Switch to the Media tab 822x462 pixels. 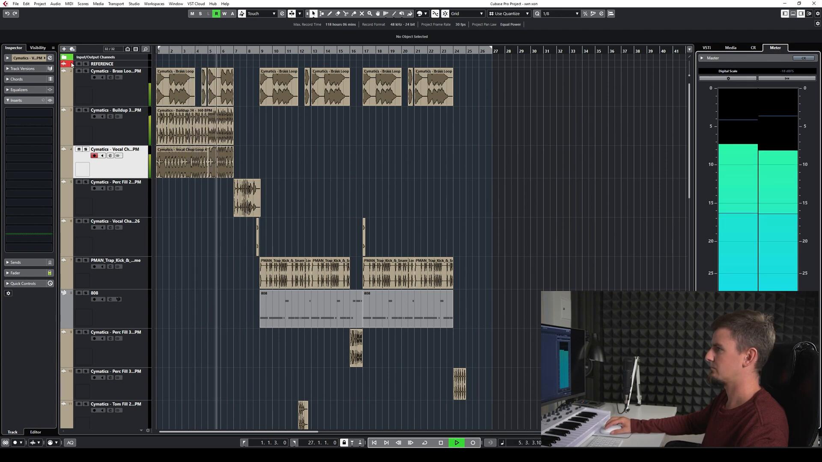coord(730,47)
